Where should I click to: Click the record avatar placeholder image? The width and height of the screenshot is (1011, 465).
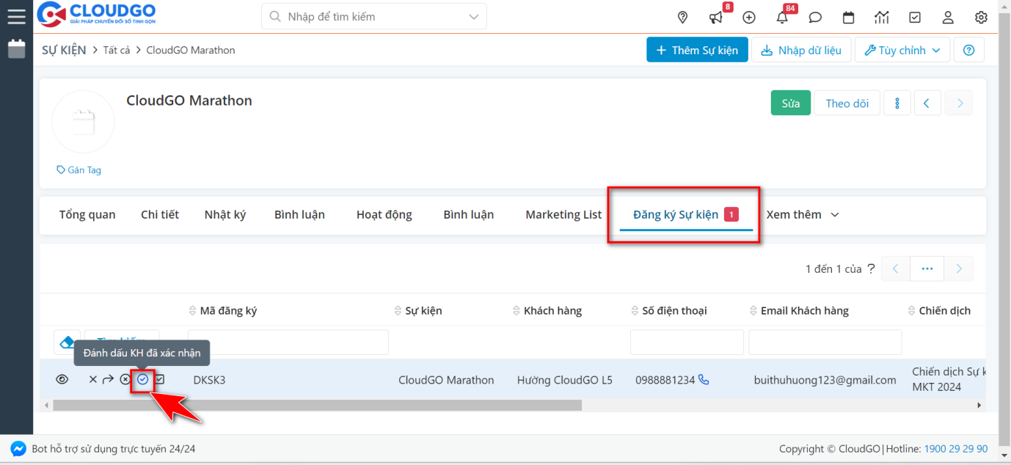pyautogui.click(x=83, y=122)
